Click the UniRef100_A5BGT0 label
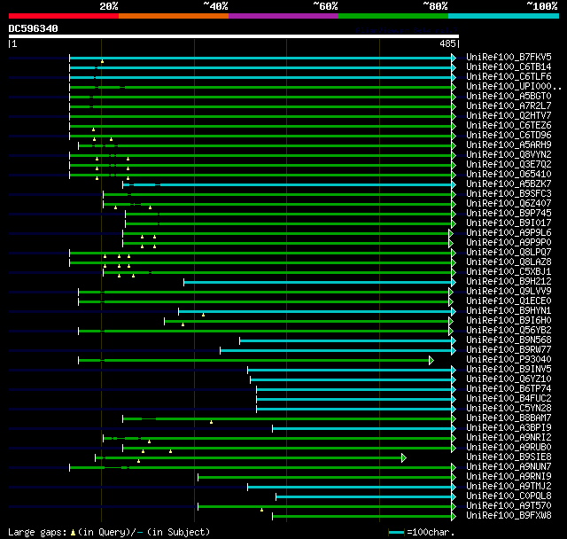 coord(509,97)
